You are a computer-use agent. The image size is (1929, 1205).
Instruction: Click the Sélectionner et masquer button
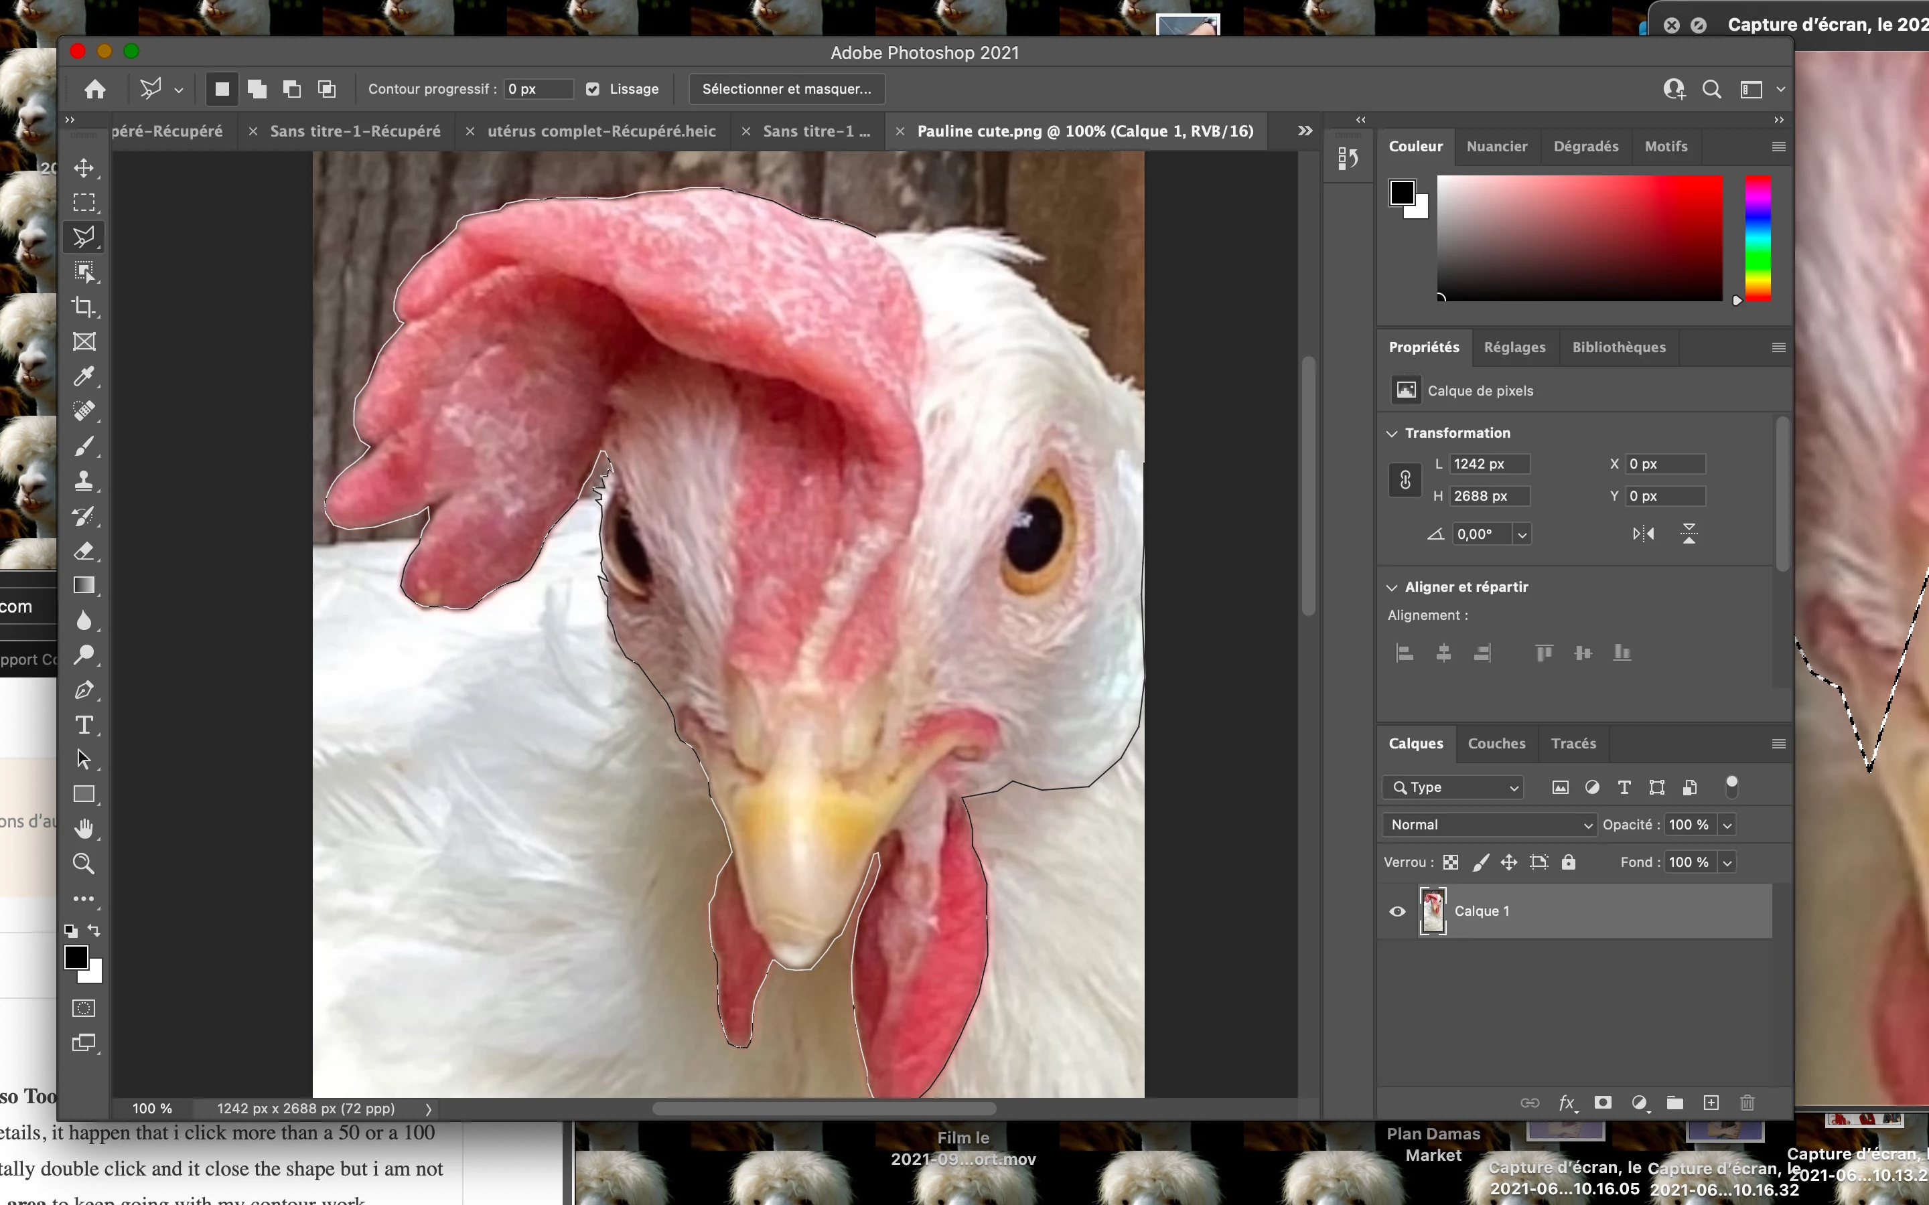coord(786,89)
